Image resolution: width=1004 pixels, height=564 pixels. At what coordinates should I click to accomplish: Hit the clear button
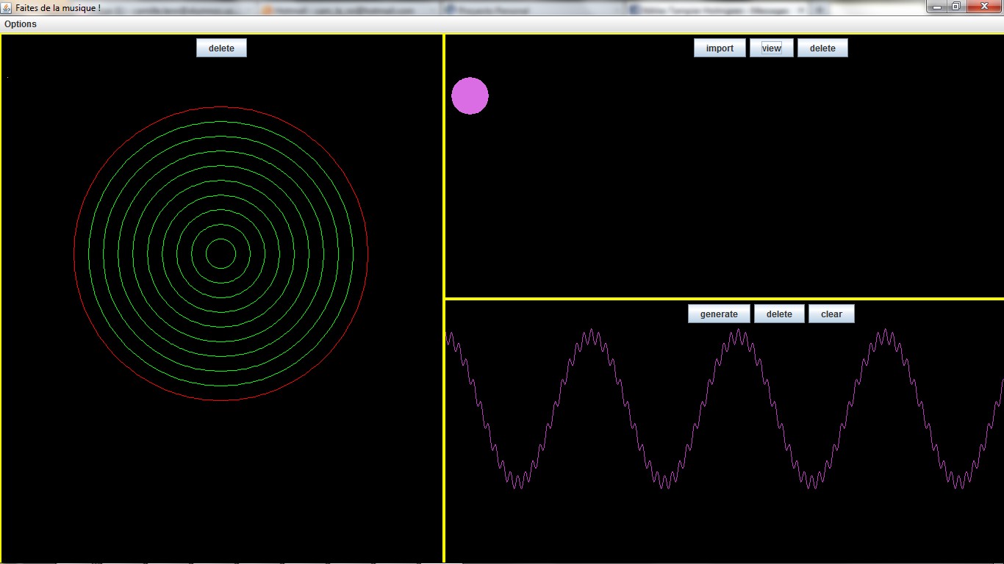831,314
